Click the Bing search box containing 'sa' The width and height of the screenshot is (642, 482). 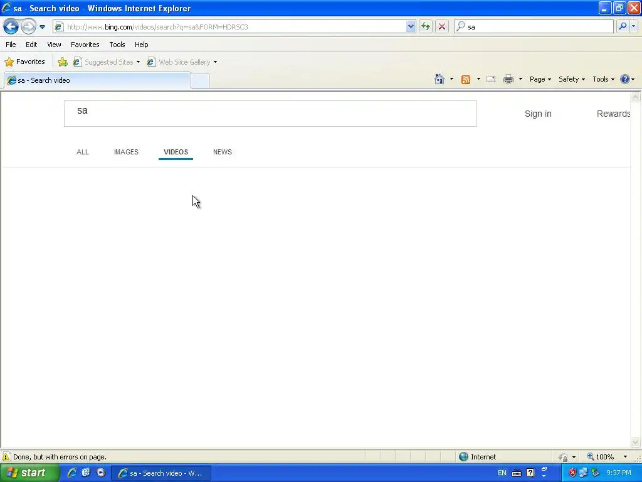coord(270,114)
